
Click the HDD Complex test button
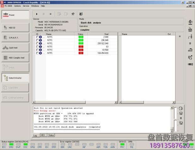pos(16,58)
